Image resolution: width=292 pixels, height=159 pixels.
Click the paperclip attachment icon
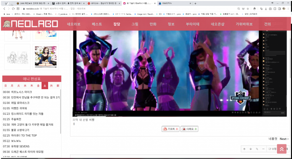coord(257,149)
